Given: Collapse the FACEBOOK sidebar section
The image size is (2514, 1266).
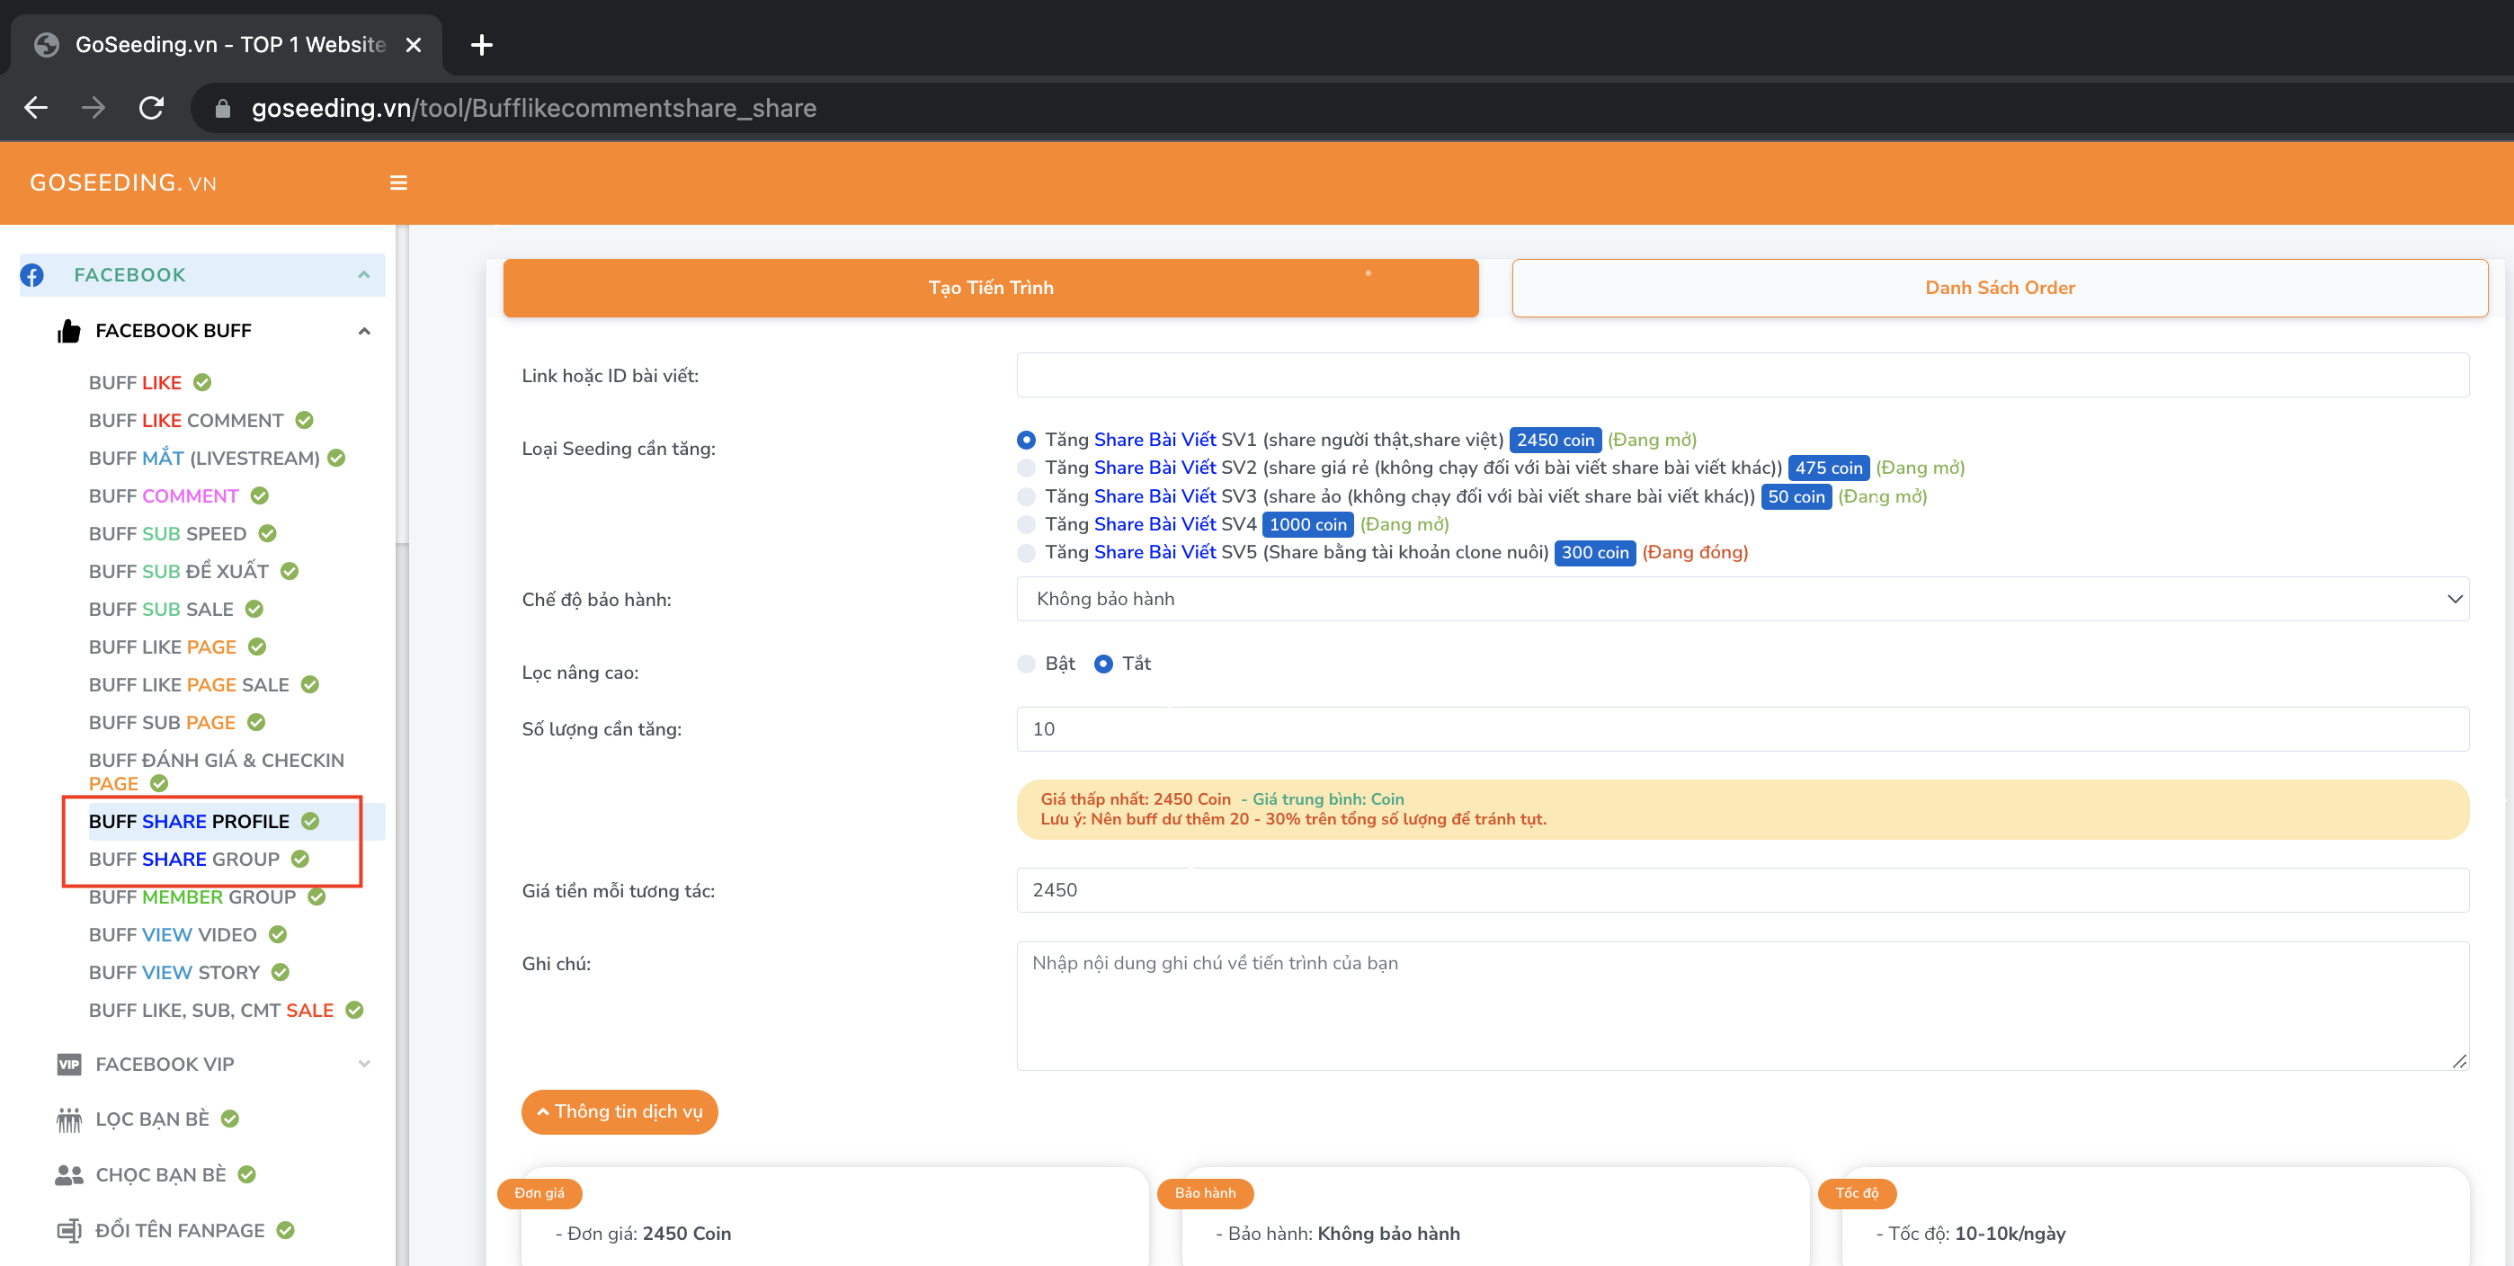Looking at the screenshot, I should click(364, 275).
